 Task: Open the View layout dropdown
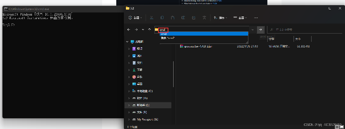tap(240, 18)
